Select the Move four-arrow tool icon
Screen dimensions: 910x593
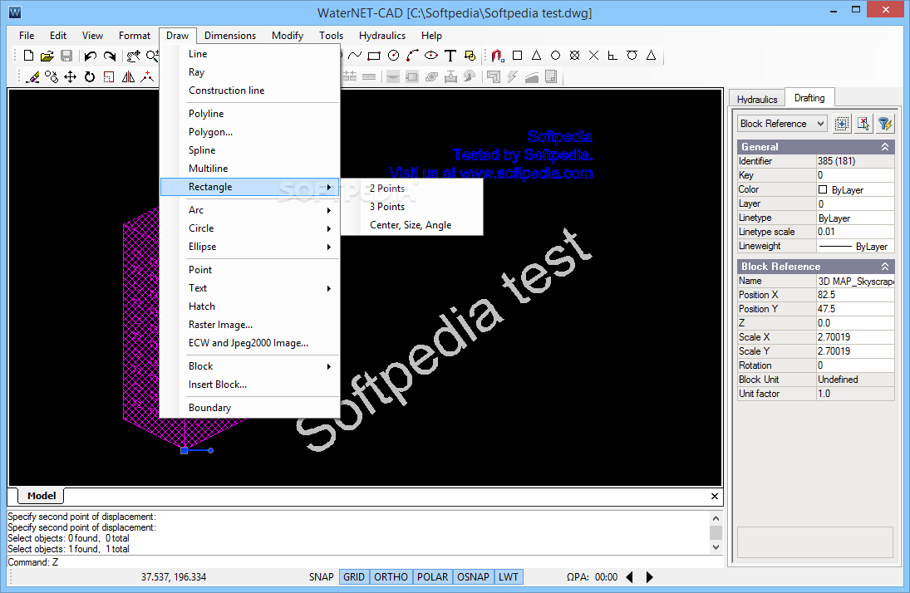(x=70, y=76)
